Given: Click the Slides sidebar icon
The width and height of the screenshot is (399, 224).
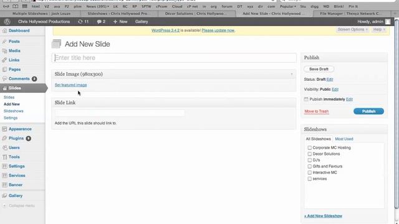Looking at the screenshot, I should (x=4, y=88).
